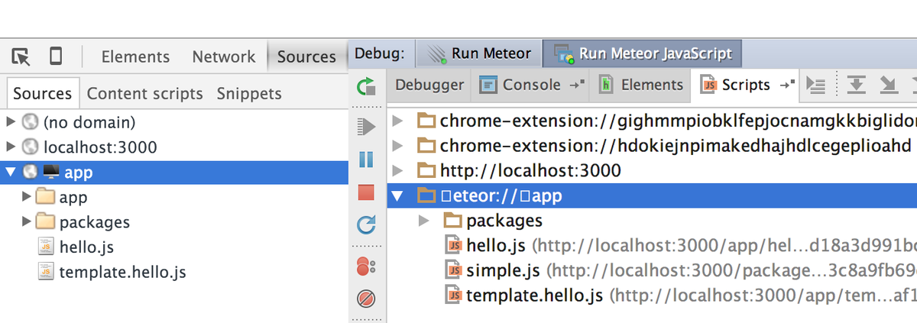Click Resume Program icon in debug sidebar
The height and width of the screenshot is (323, 917).
pyautogui.click(x=366, y=126)
